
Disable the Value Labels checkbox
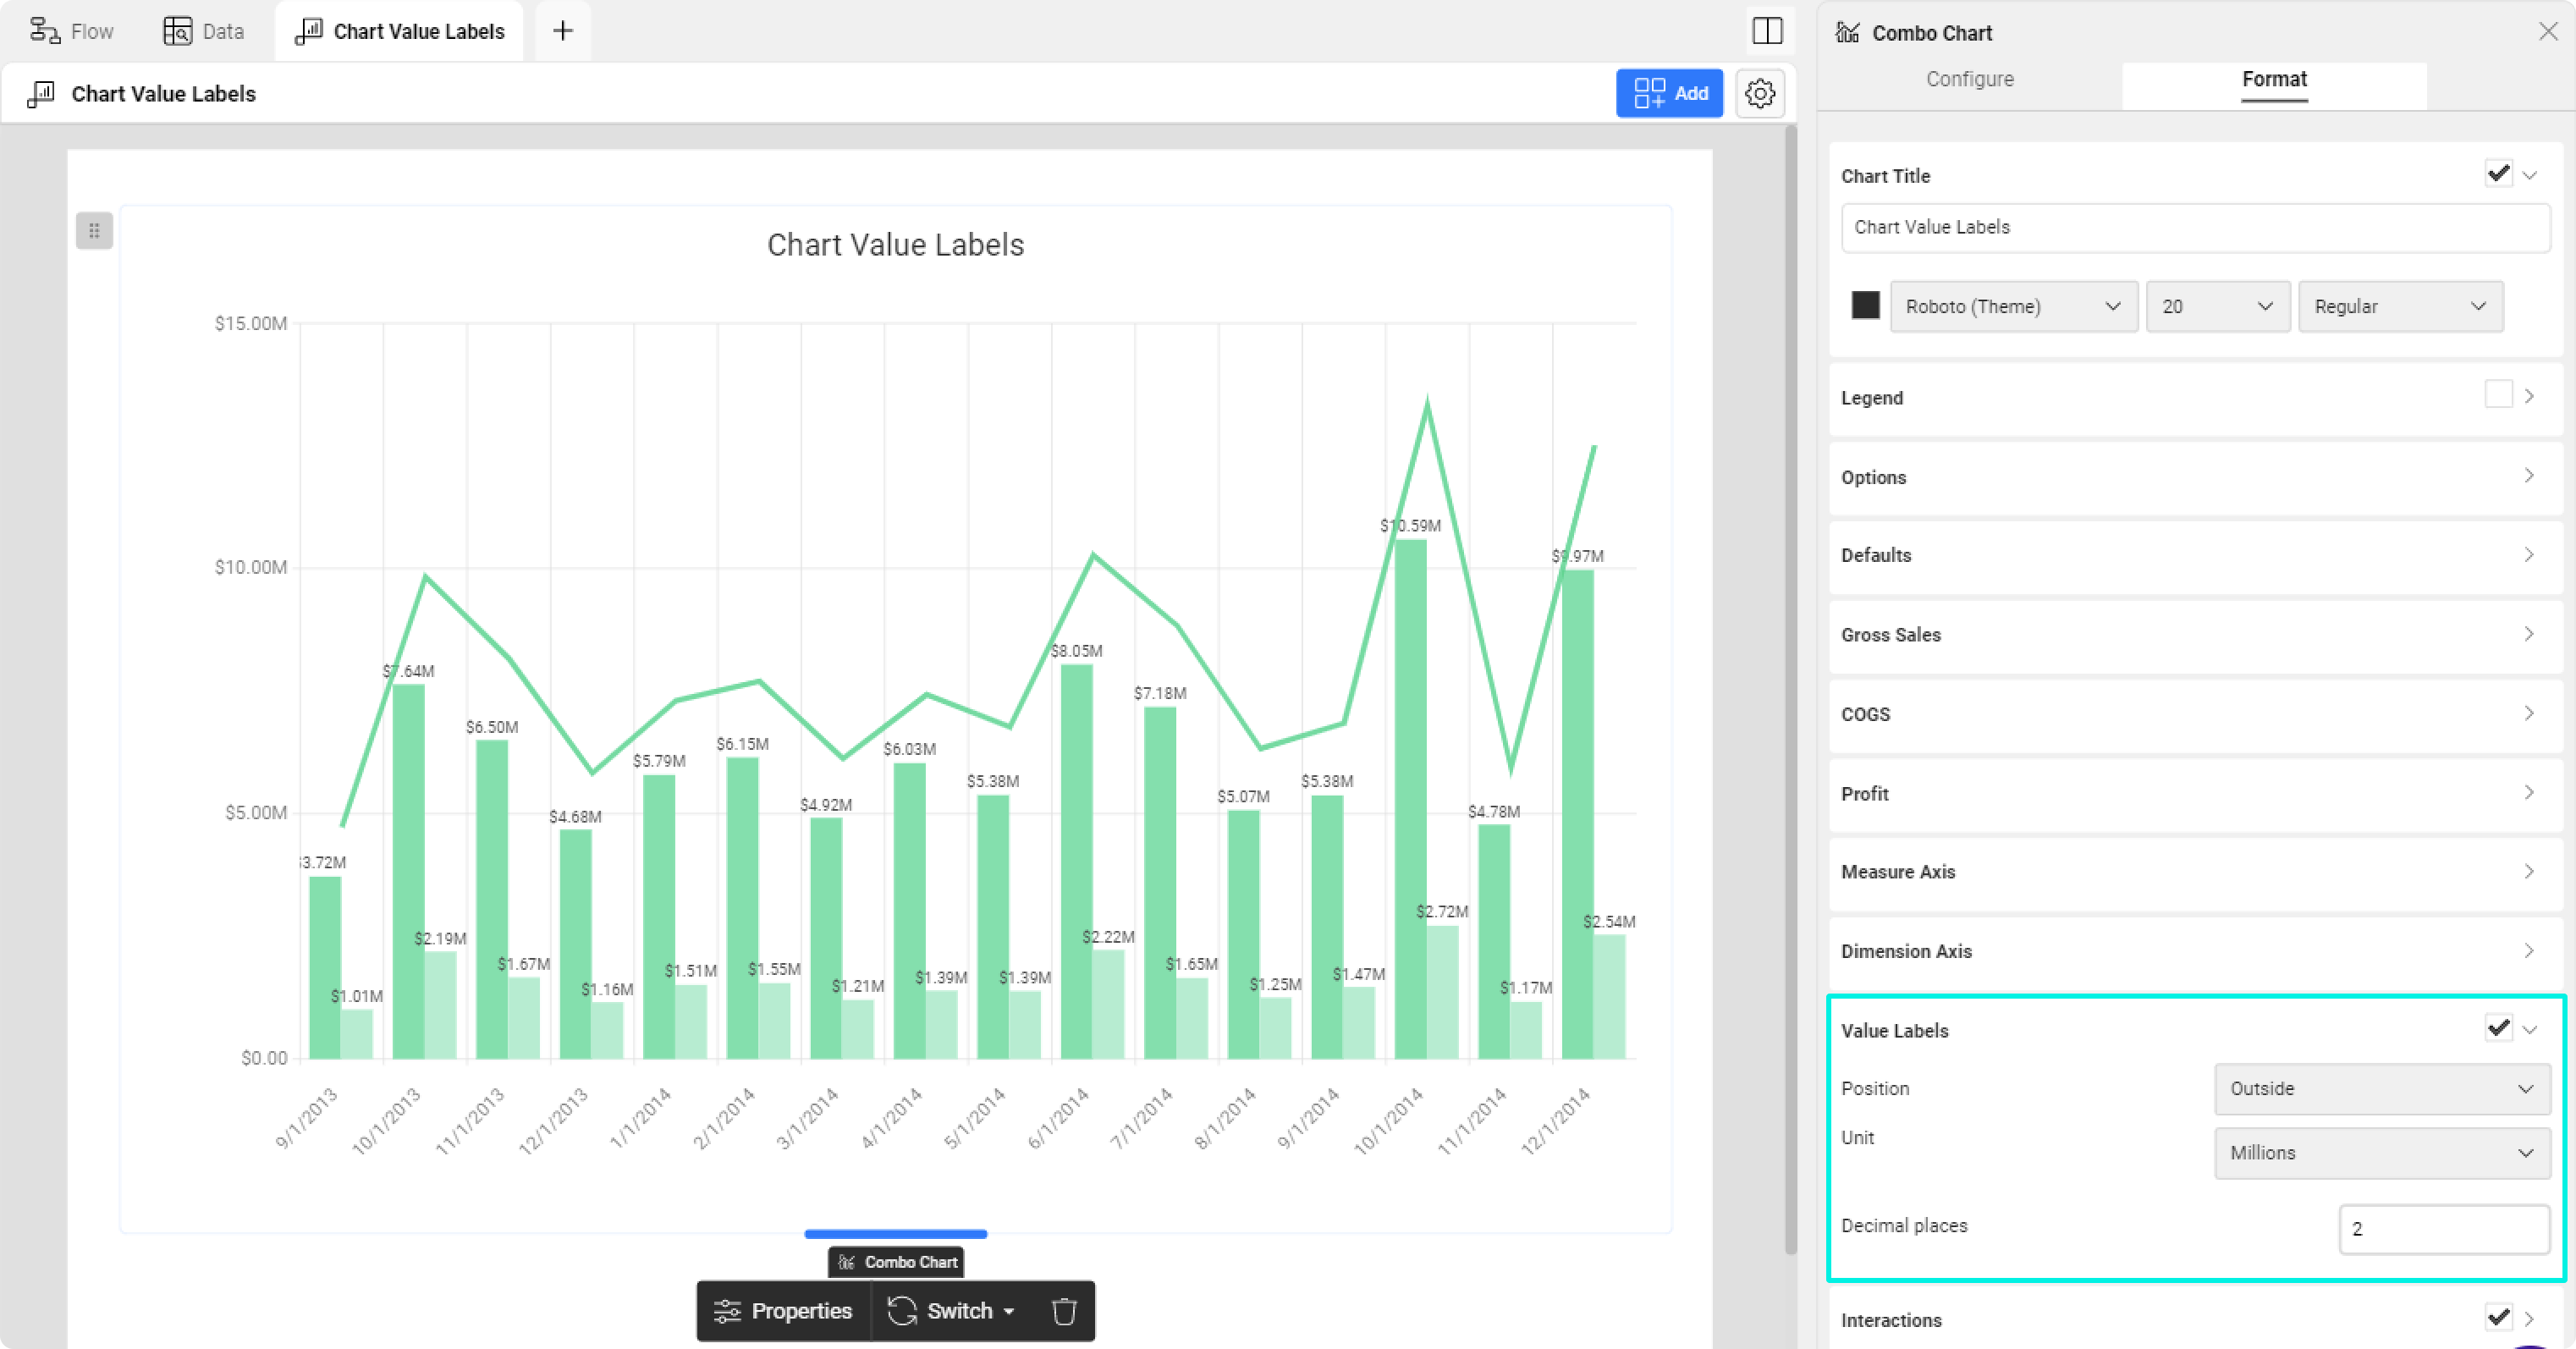pos(2498,1028)
